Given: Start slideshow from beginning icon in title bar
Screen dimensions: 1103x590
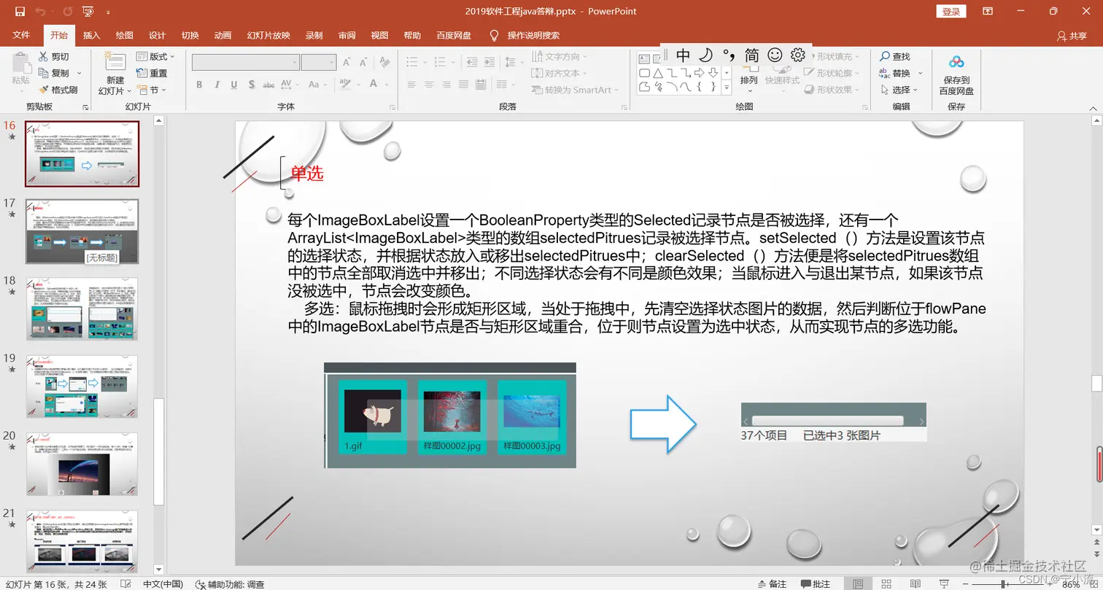Looking at the screenshot, I should click(88, 11).
